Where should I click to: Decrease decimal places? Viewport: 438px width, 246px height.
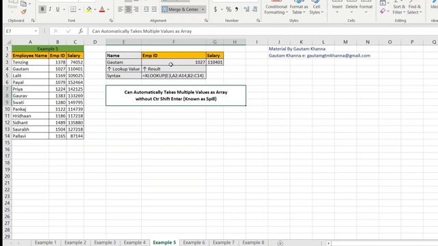[255, 9]
